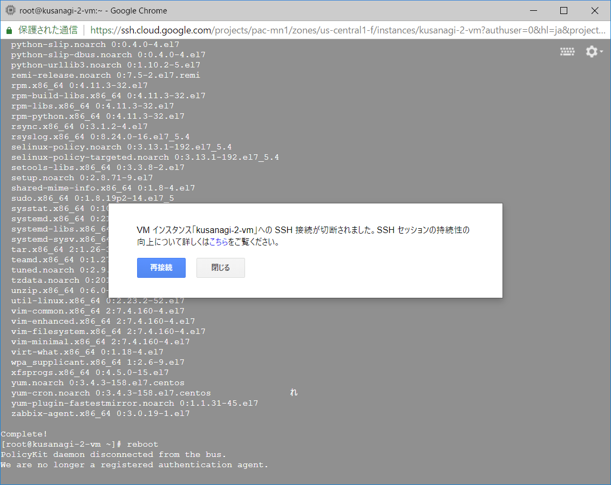The width and height of the screenshot is (611, 485).
Task: Click the 保護された通信 secure label
Action: click(47, 30)
